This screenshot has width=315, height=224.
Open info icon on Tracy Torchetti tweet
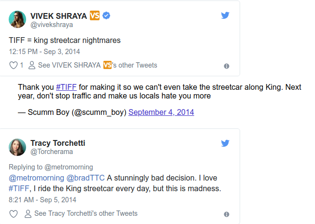(227, 214)
